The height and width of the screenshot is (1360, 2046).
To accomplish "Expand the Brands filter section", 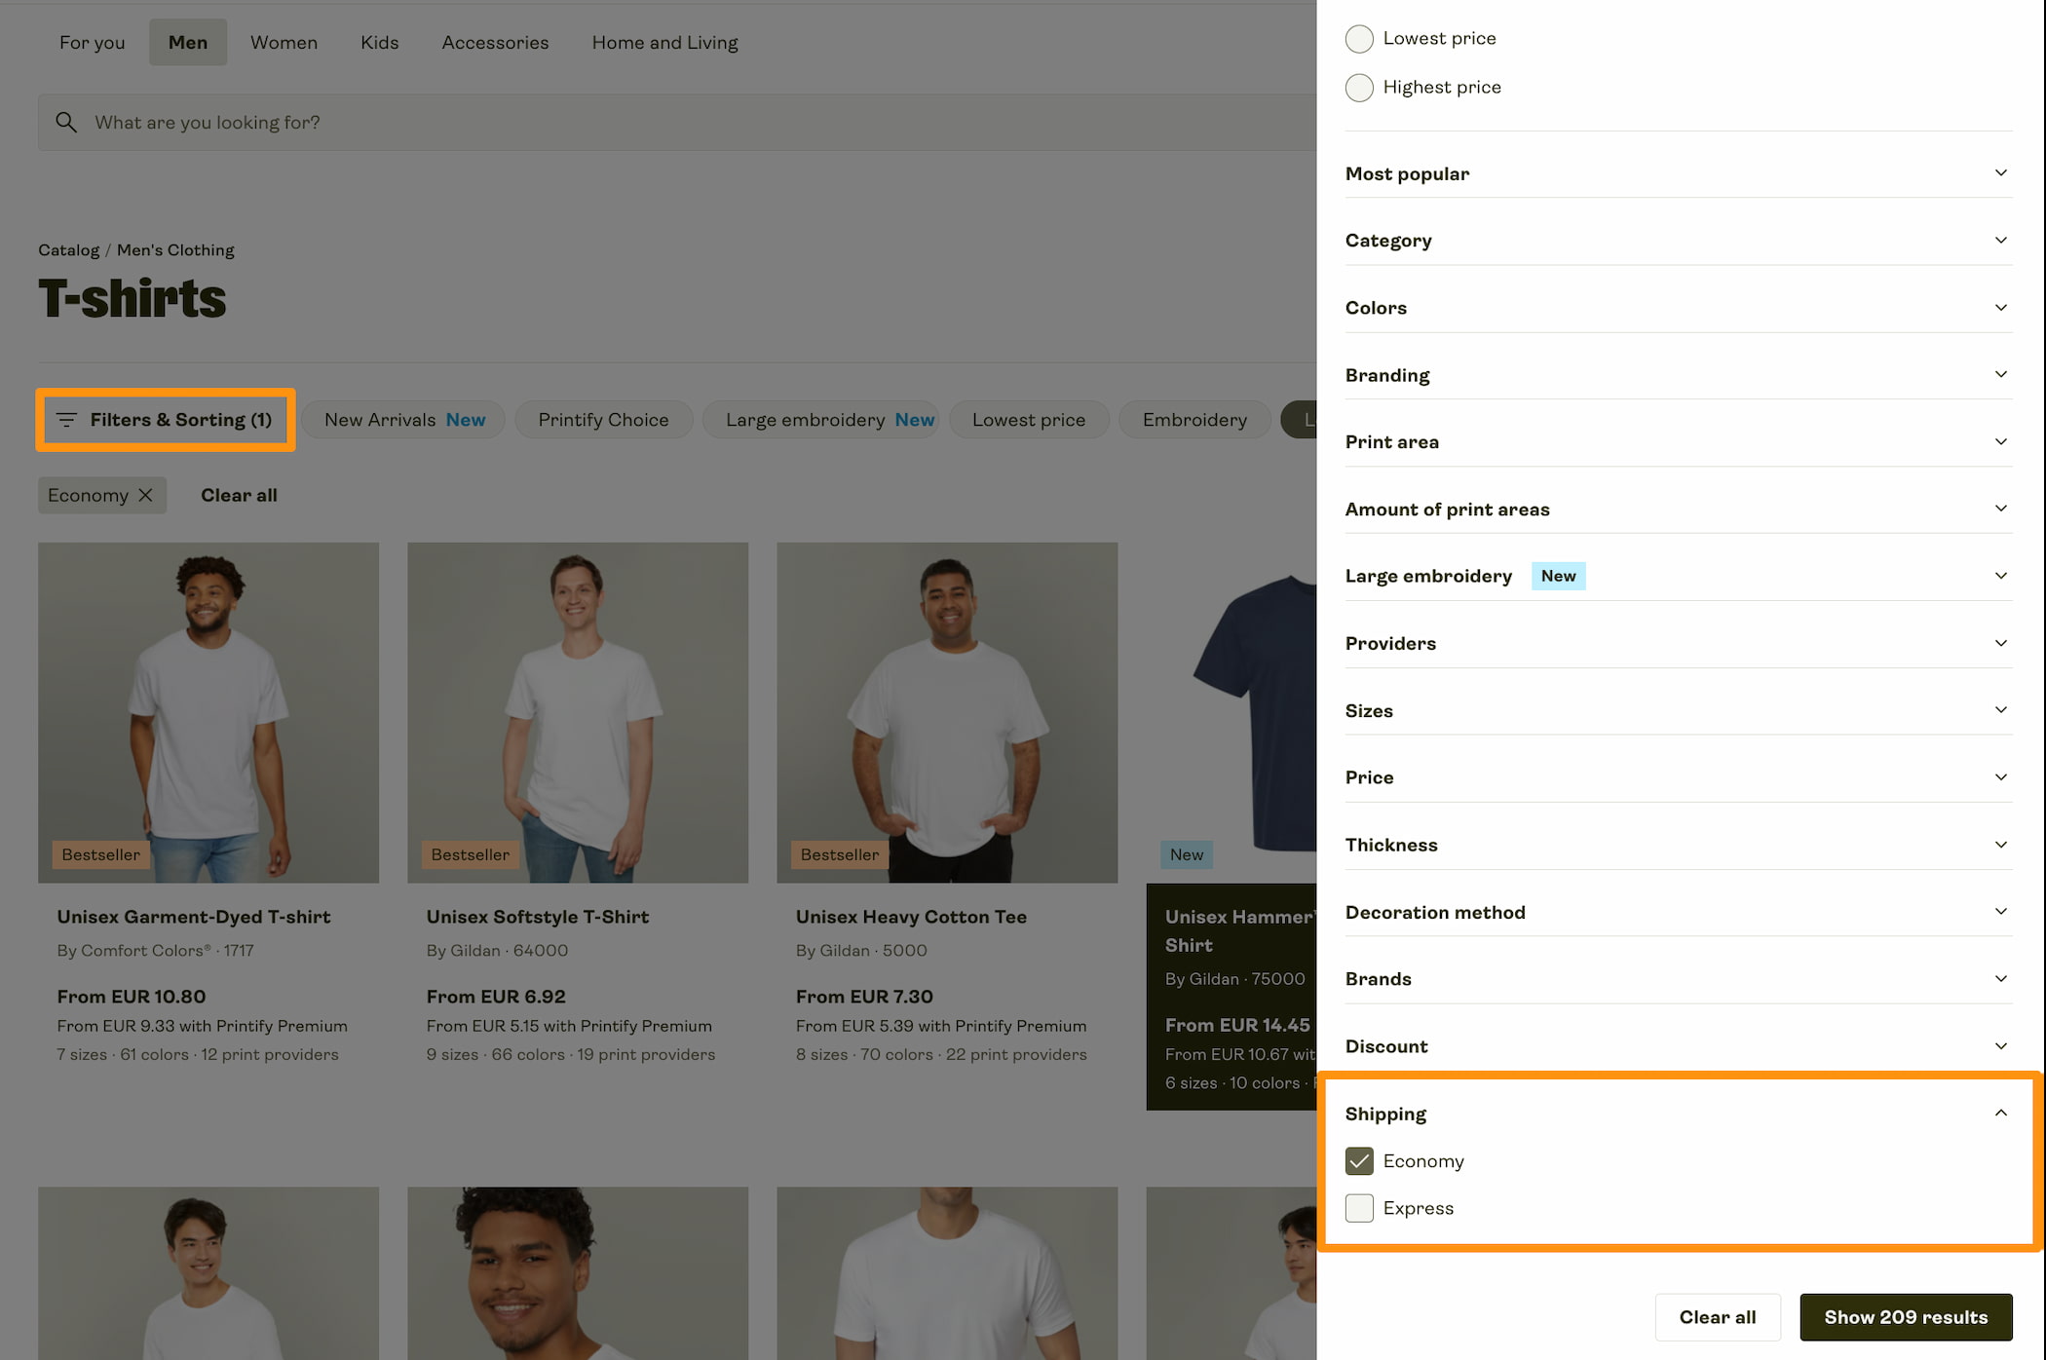I will pos(1679,979).
